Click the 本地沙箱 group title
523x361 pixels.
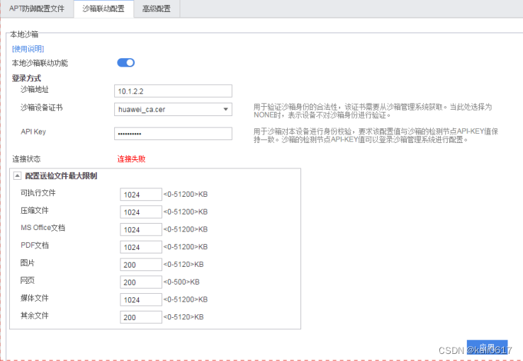[x=24, y=34]
